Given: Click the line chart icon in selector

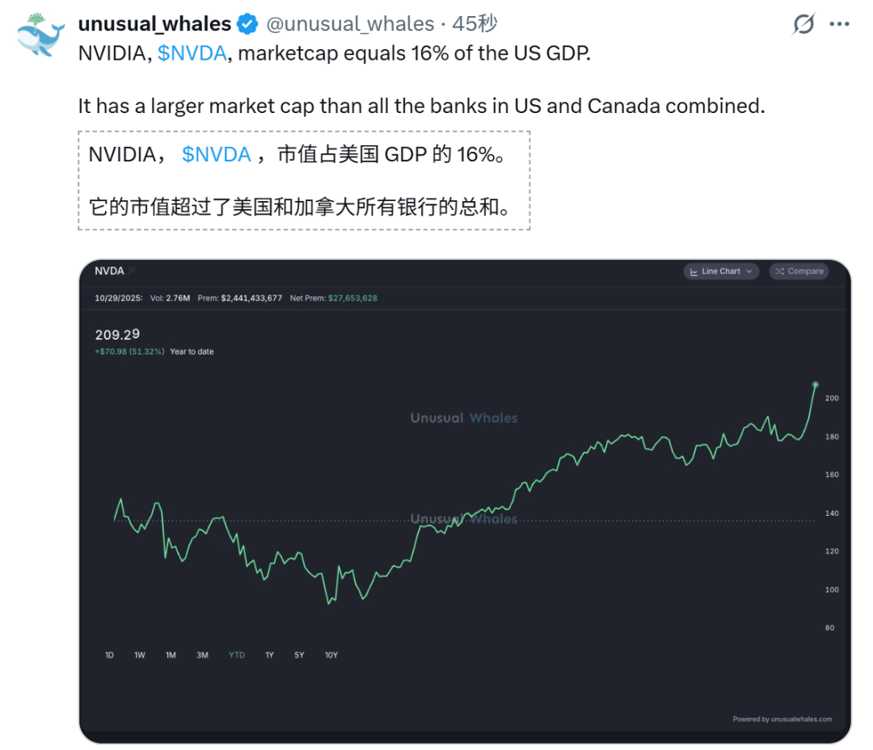Looking at the screenshot, I should [x=694, y=271].
